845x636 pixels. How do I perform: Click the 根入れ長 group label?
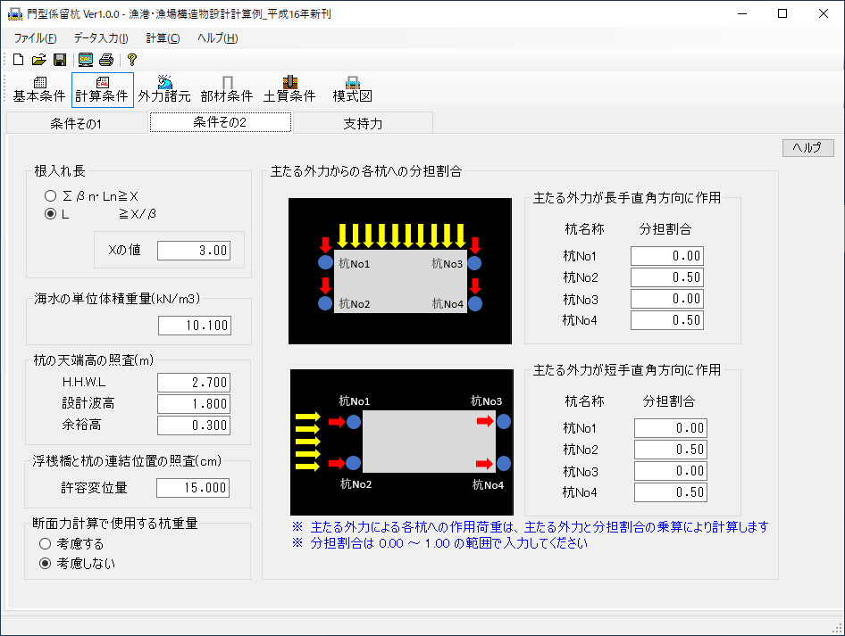pos(60,171)
